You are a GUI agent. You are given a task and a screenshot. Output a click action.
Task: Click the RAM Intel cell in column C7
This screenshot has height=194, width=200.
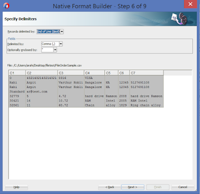tap(146, 100)
